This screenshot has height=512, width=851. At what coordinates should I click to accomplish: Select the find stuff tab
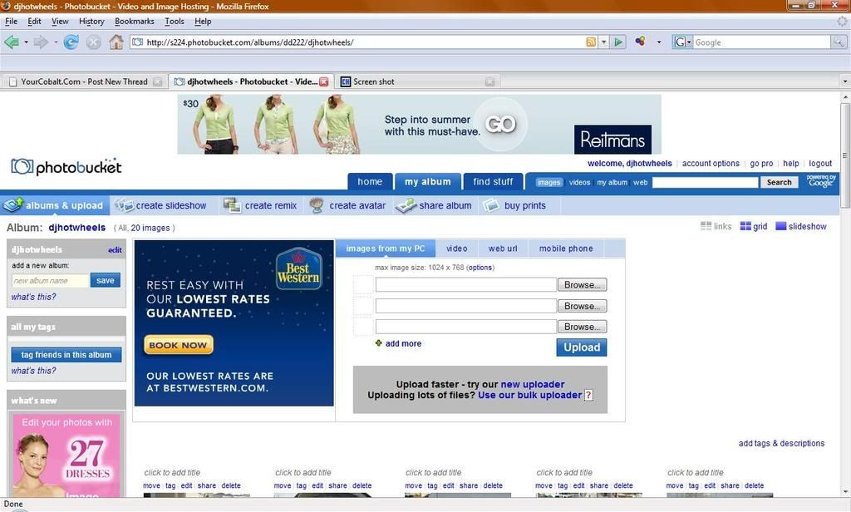click(x=493, y=182)
